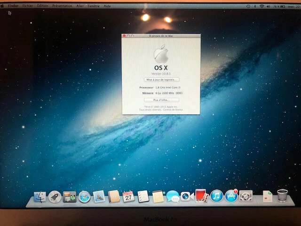Open Contrat de licence link

click(173, 110)
